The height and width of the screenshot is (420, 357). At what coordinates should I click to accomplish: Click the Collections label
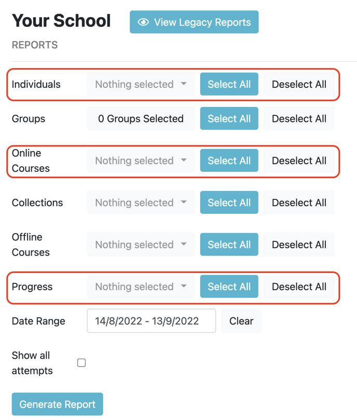[x=37, y=202]
